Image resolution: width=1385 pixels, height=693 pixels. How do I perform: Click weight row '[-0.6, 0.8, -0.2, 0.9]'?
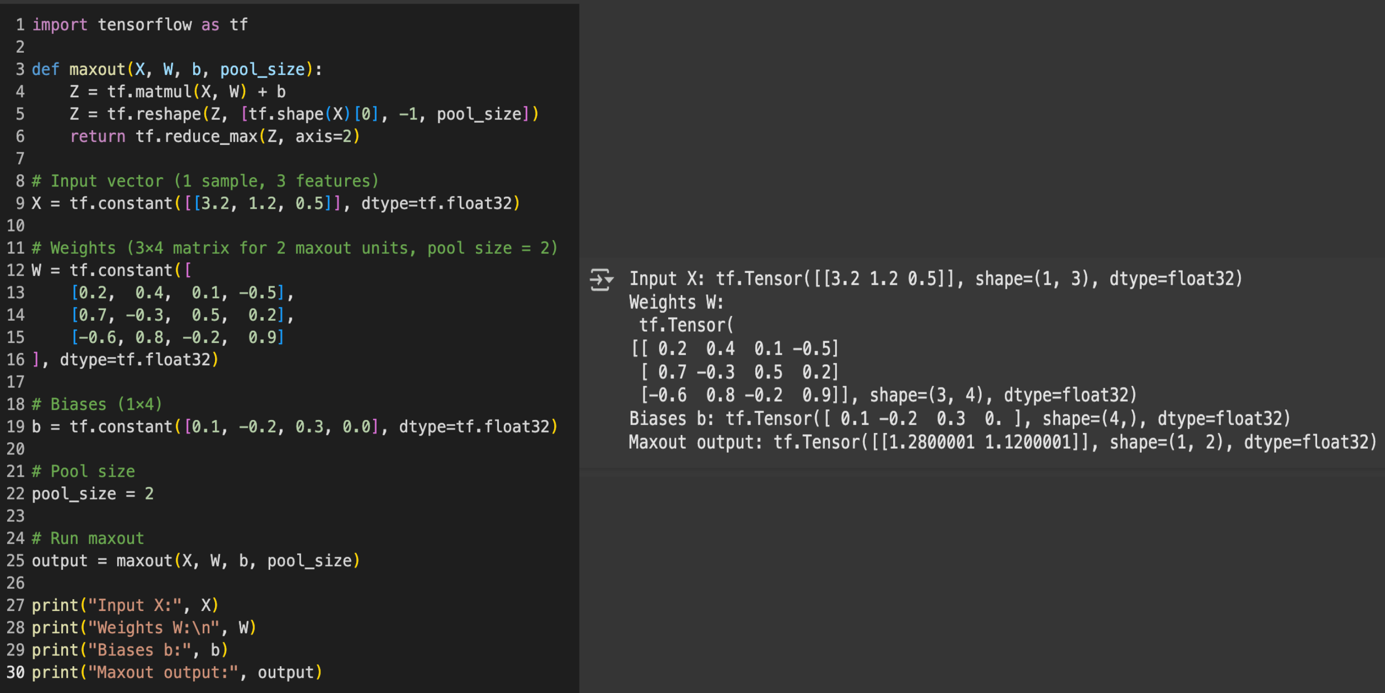tap(177, 337)
